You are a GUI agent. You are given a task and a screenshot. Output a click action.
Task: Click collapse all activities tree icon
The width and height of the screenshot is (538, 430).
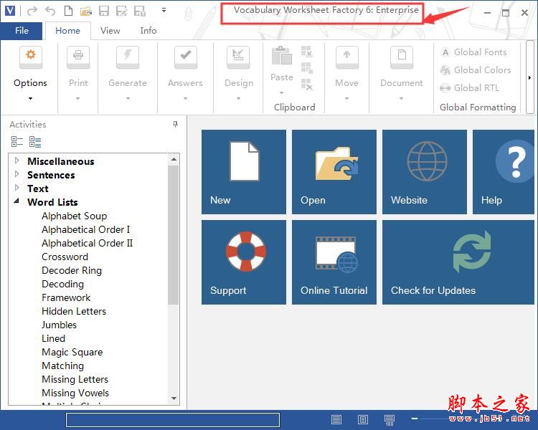coord(17,142)
